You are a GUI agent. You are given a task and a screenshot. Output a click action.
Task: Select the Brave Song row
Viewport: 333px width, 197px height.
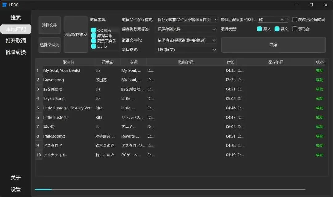coord(180,80)
